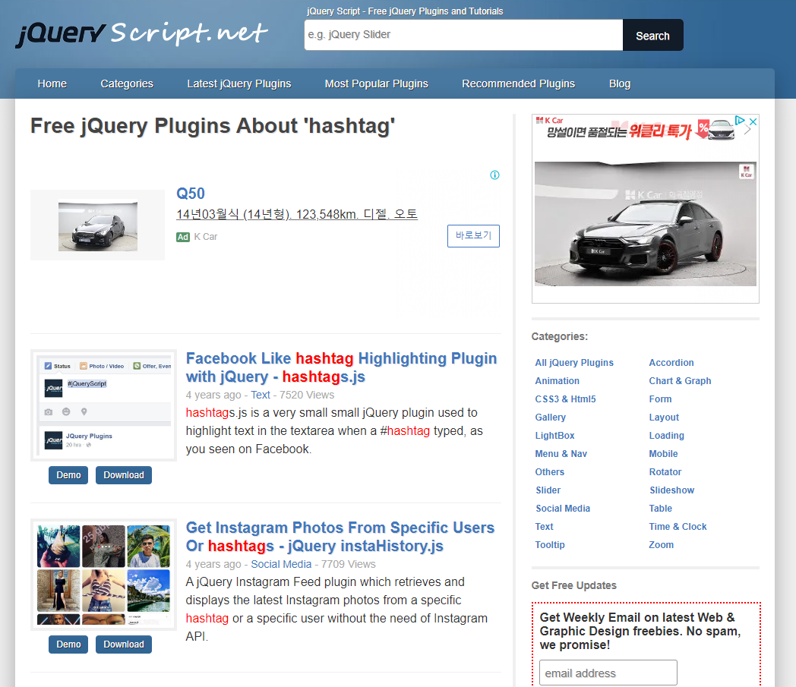The width and height of the screenshot is (796, 687).
Task: Click Download button for hashtags.js plugin
Action: click(124, 475)
